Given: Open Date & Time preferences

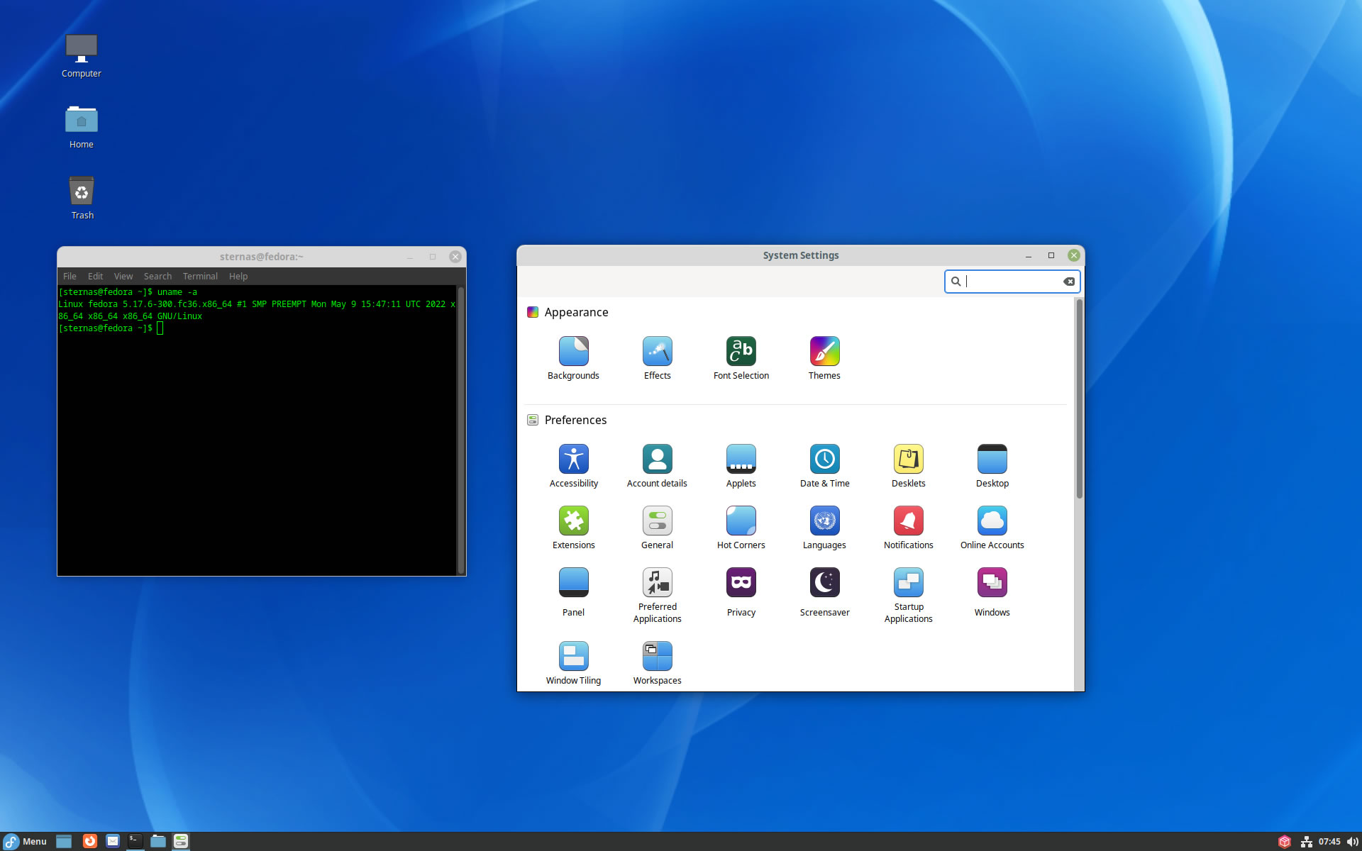Looking at the screenshot, I should (824, 466).
